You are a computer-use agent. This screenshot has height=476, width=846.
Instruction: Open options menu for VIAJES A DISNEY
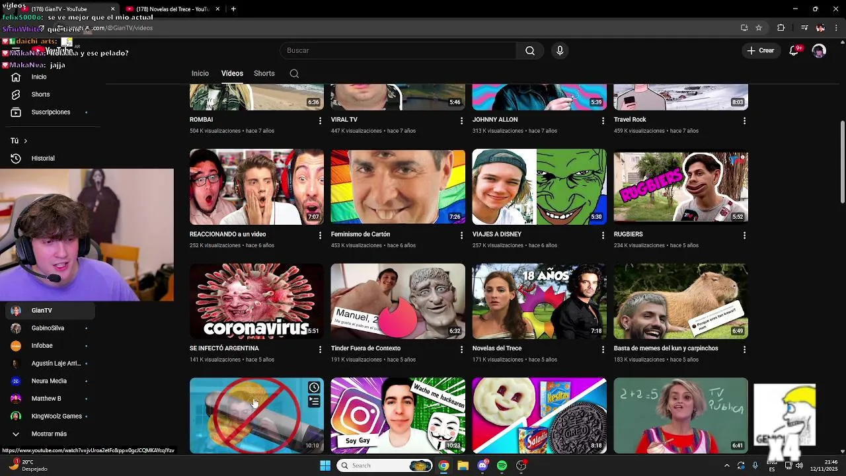603,235
